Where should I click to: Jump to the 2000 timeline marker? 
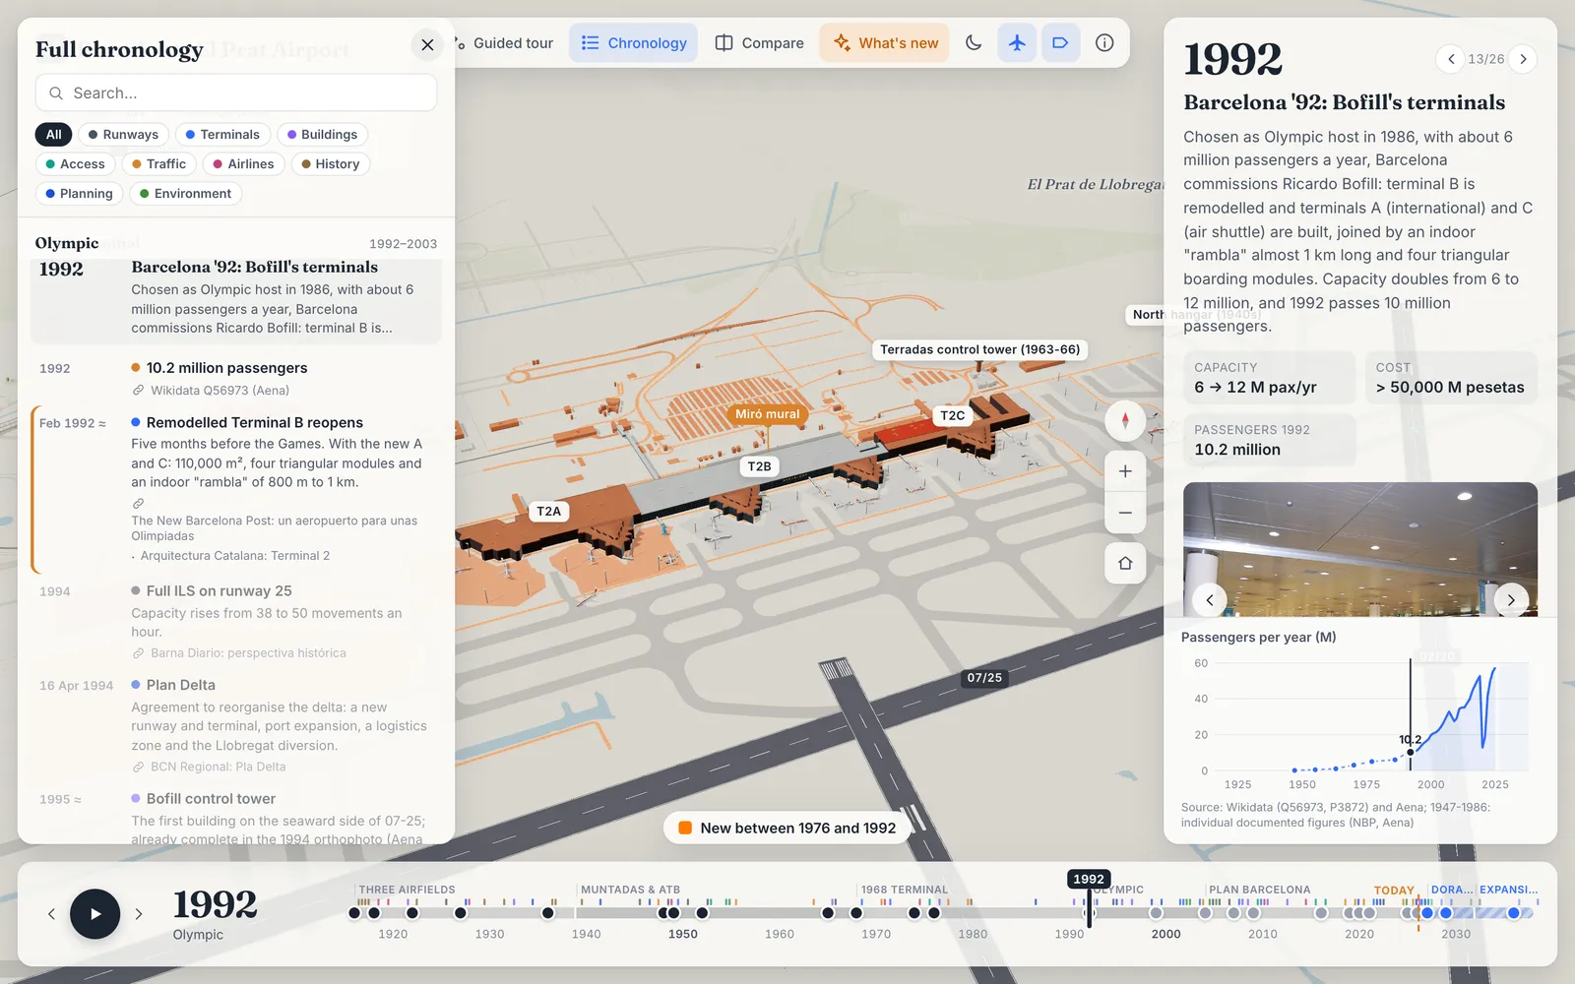[1166, 934]
